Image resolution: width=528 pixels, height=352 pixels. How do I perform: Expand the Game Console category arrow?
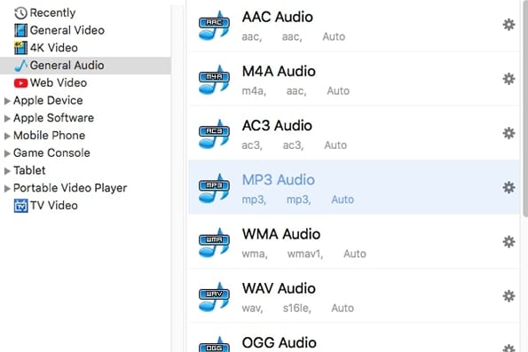(7, 153)
